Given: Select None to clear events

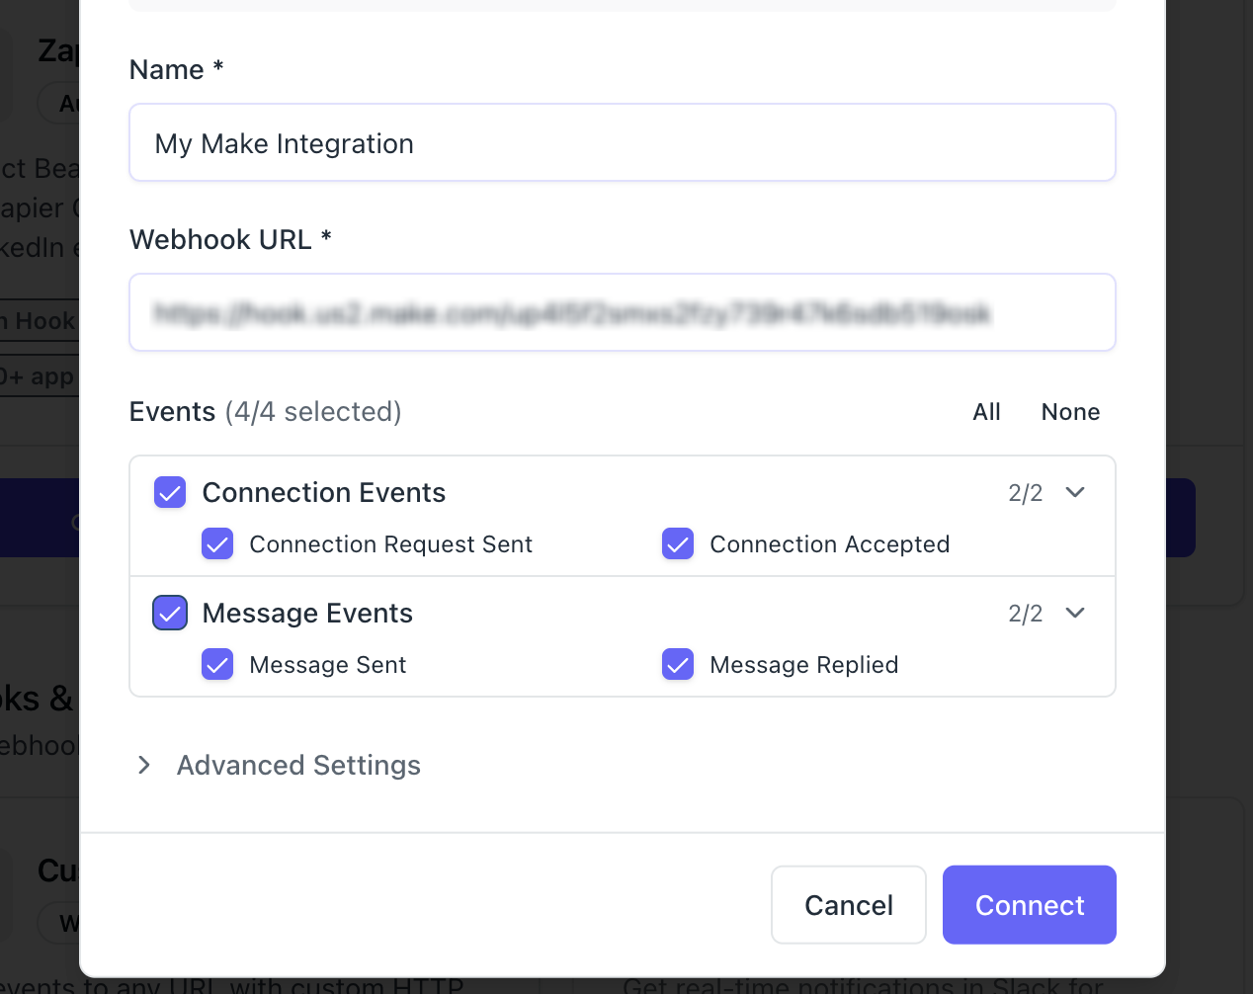Looking at the screenshot, I should point(1070,412).
